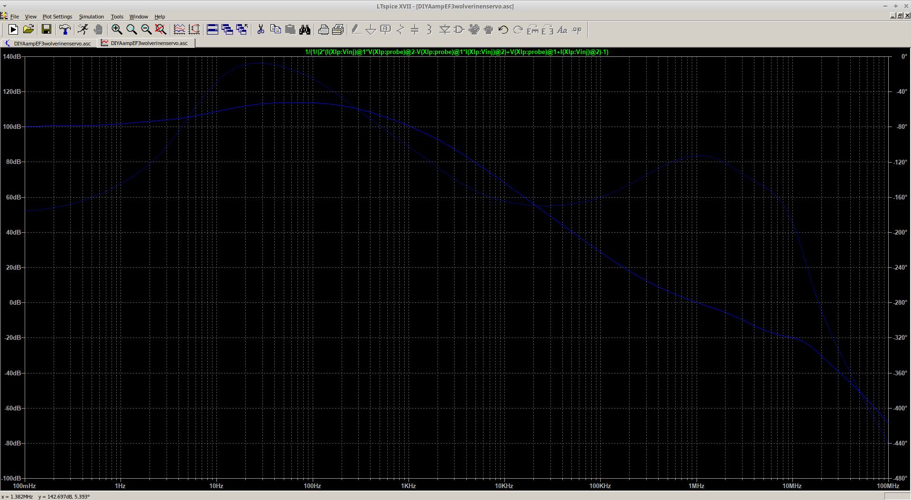
Task: Select the Pan magnifier icon
Action: 131,30
